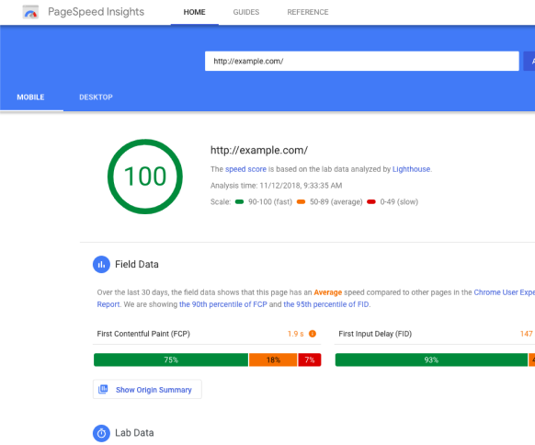Click the FCP orange info icon
The height and width of the screenshot is (445, 535).
coord(313,334)
